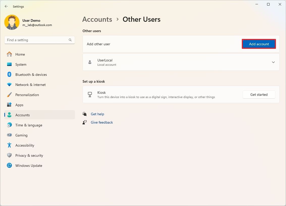This screenshot has height=206, width=286.
Task: Click the back arrow in Settings
Action: pos(6,6)
